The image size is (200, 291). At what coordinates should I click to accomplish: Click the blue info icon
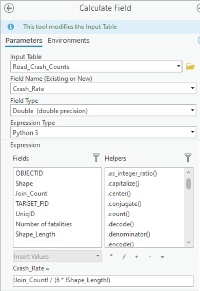[11, 27]
